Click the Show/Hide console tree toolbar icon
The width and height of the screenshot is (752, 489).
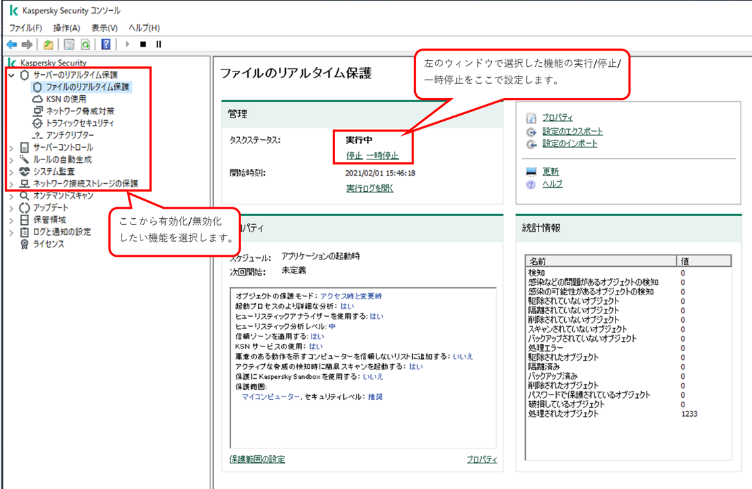[x=69, y=45]
